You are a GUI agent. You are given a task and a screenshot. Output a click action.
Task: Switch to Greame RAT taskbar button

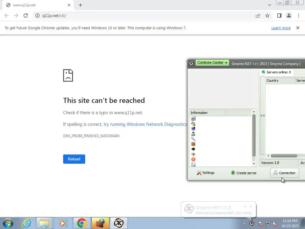(119, 223)
